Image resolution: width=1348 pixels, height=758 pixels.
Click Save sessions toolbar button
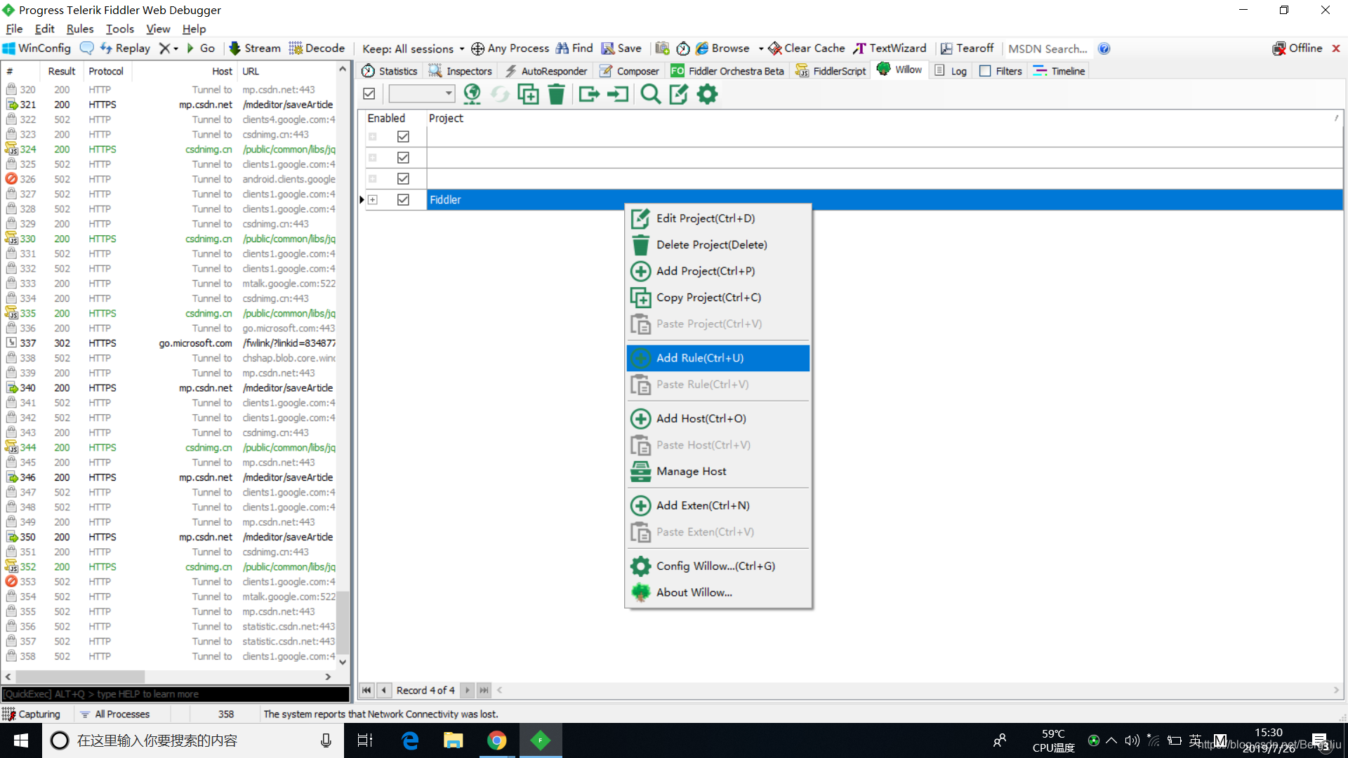tap(621, 48)
